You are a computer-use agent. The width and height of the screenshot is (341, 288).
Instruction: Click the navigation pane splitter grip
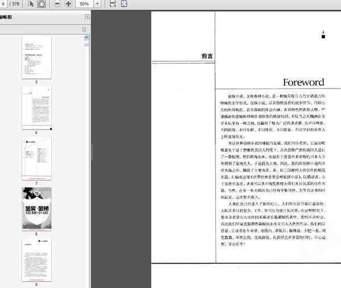click(92, 152)
